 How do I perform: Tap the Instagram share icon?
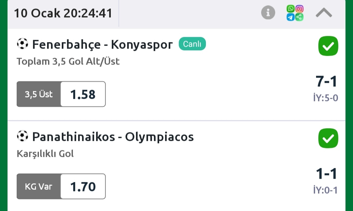[x=299, y=9]
